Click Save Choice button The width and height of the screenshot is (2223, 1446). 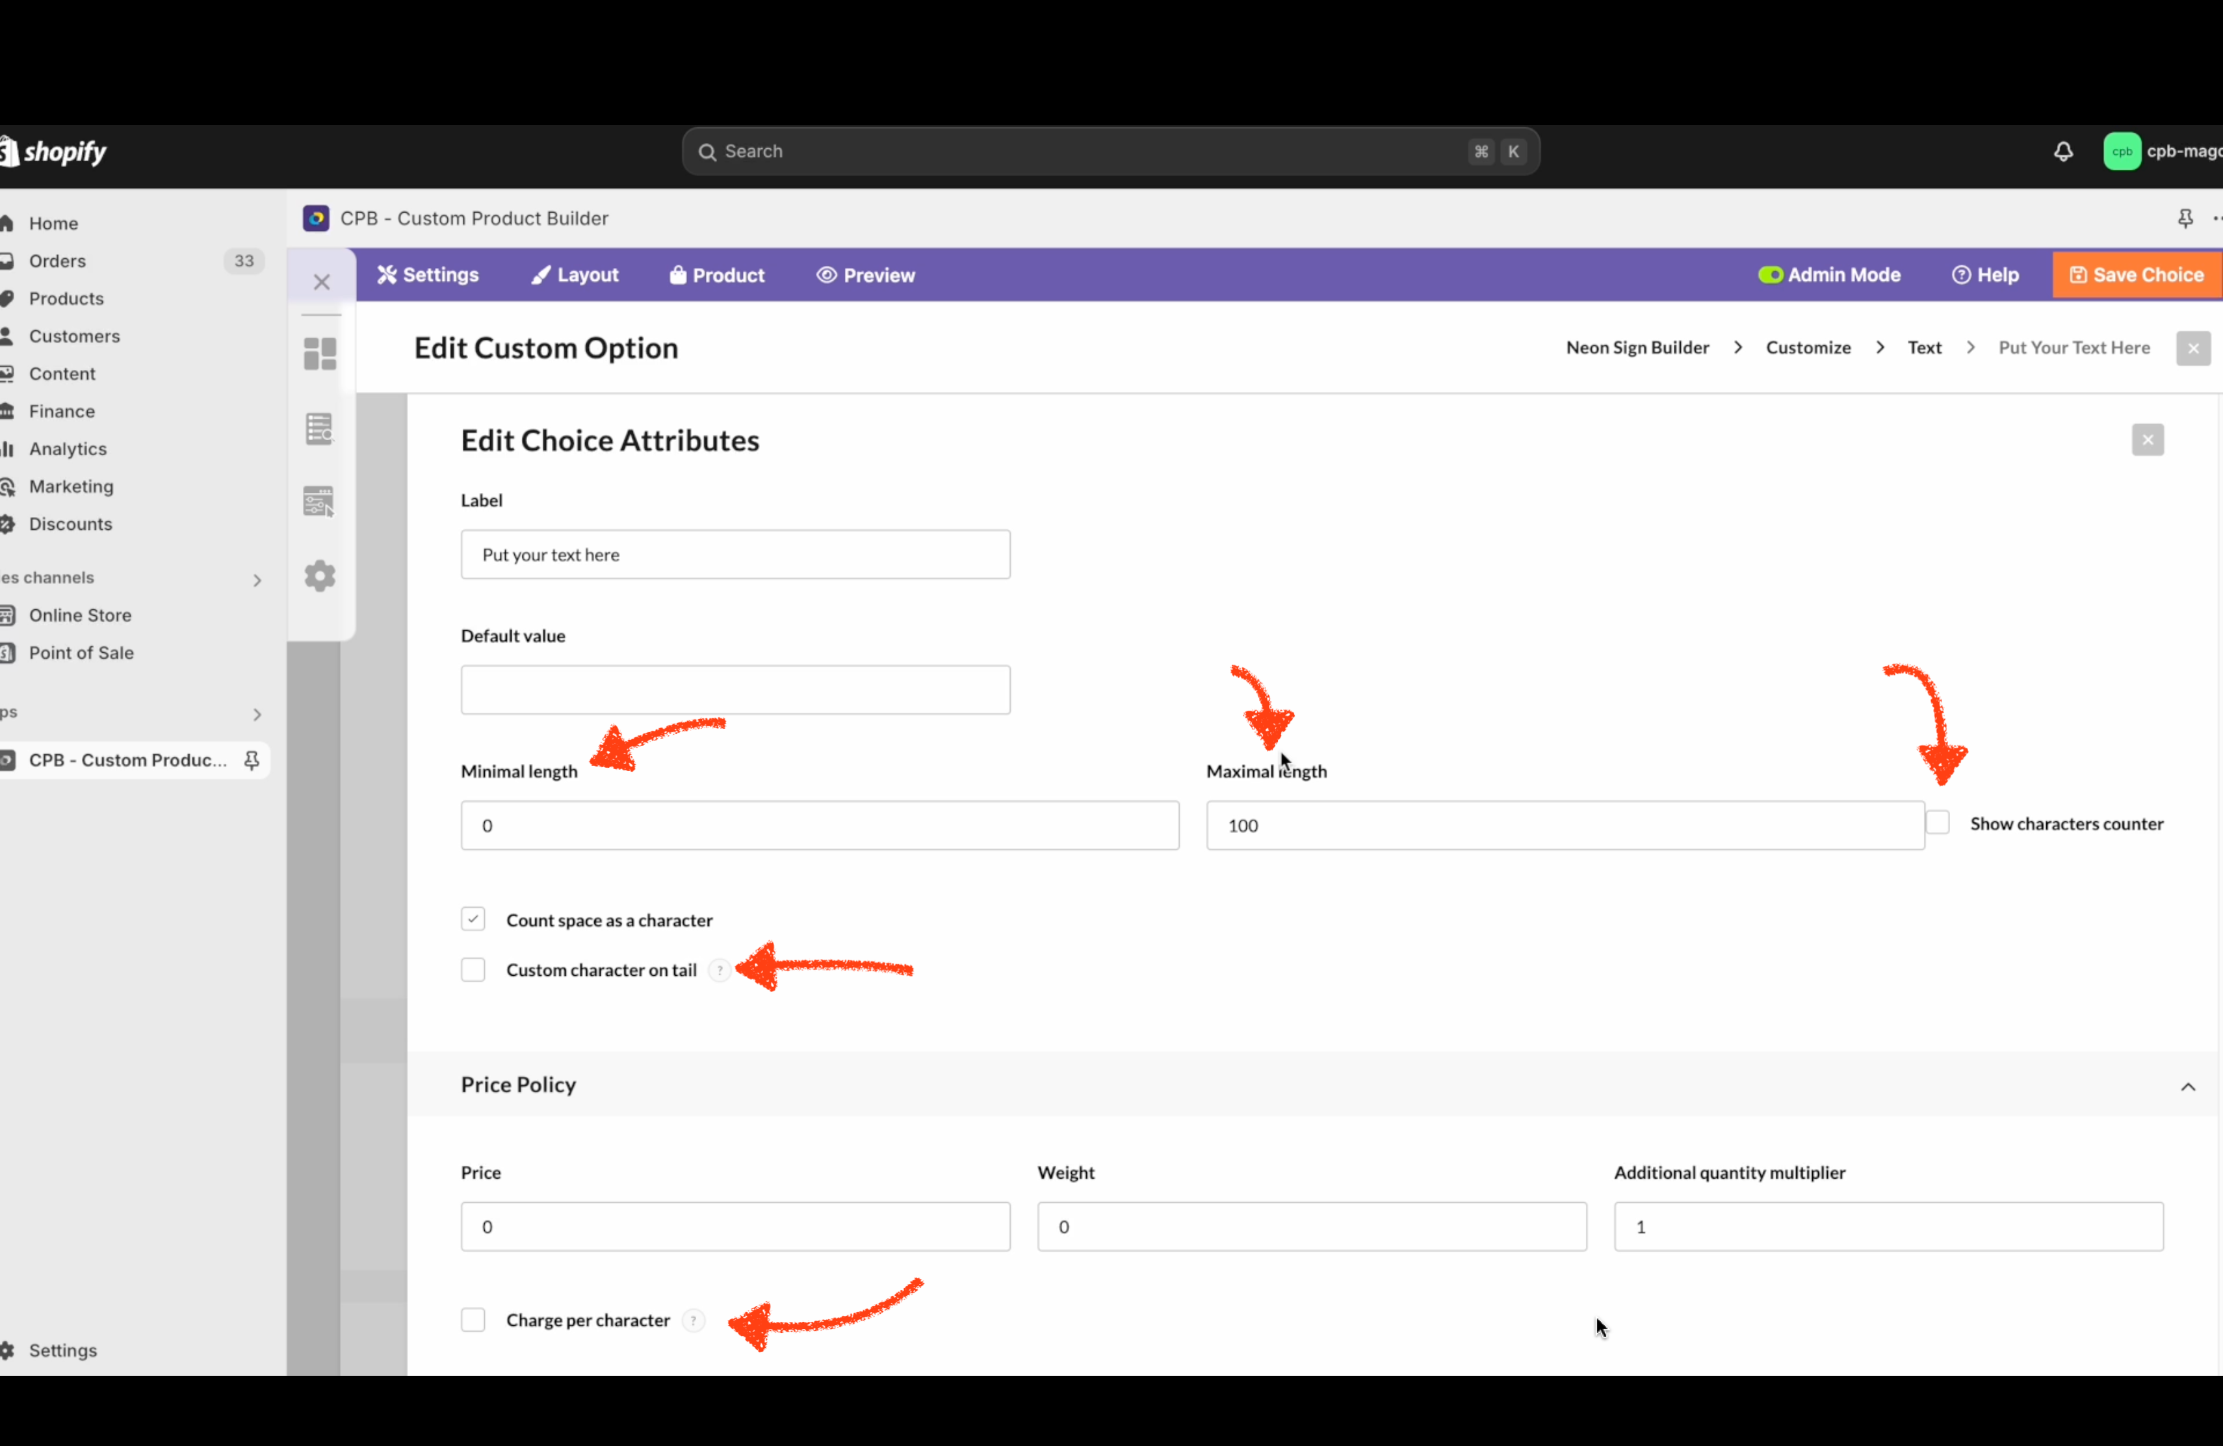(2136, 274)
